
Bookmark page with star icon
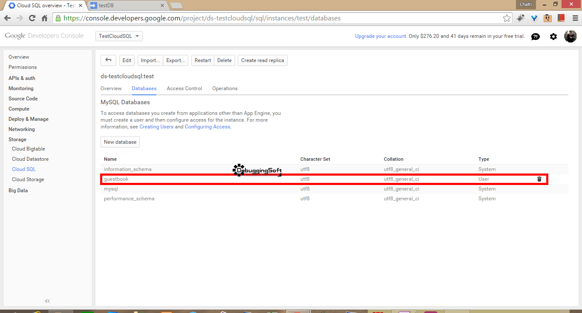pos(507,18)
